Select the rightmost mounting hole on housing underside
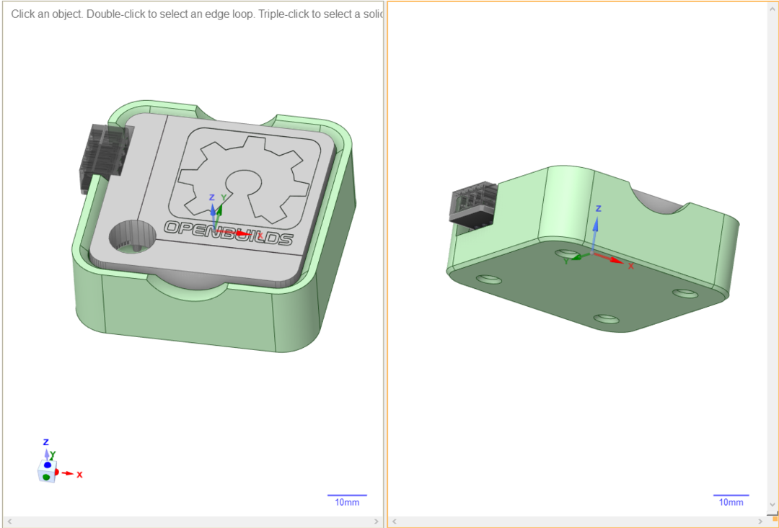The image size is (779, 528). click(685, 293)
